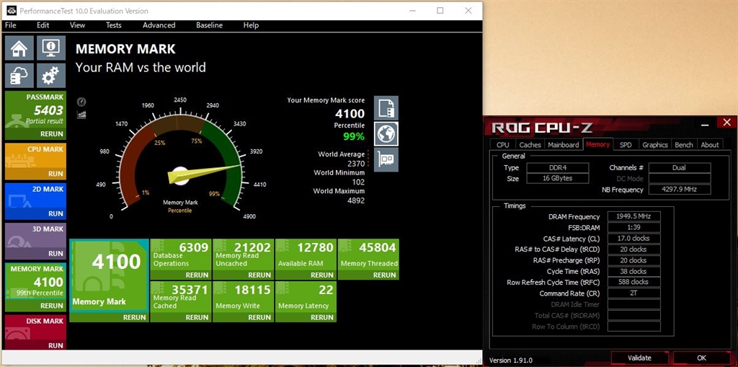This screenshot has height=367, width=738.
Task: Open the system information monitor icon
Action: pos(51,48)
